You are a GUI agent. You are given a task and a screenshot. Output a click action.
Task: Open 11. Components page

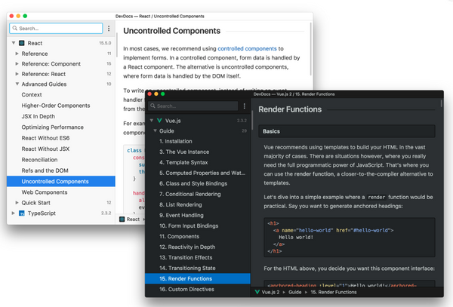pos(198,236)
